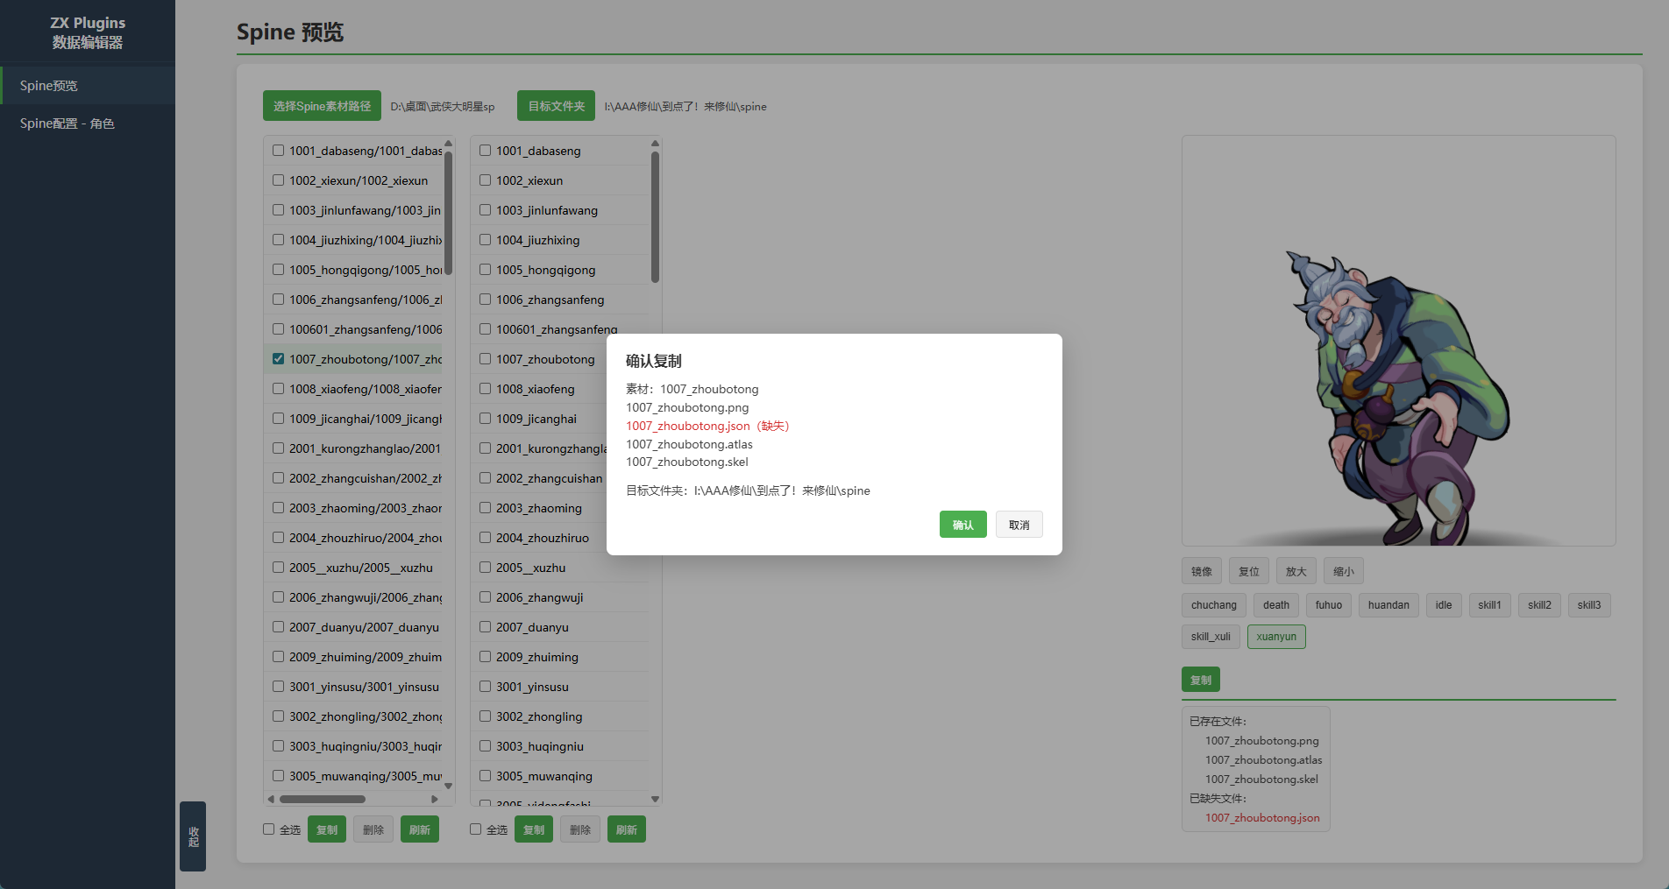Play the fuhuo animation

[1329, 605]
